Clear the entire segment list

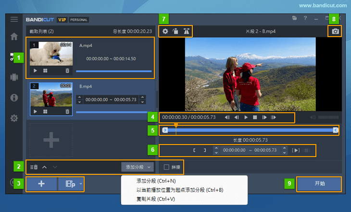(34, 167)
